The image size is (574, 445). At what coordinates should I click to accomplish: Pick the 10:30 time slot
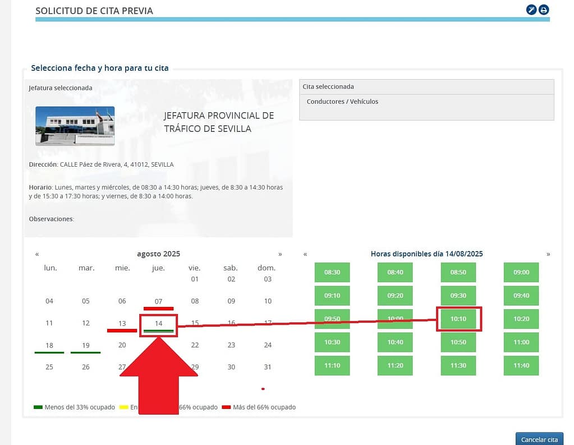332,342
